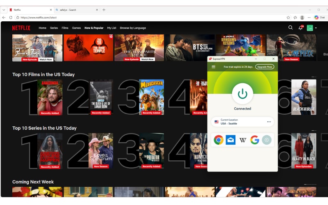
Task: Open Browse by Language
Action: tap(133, 28)
